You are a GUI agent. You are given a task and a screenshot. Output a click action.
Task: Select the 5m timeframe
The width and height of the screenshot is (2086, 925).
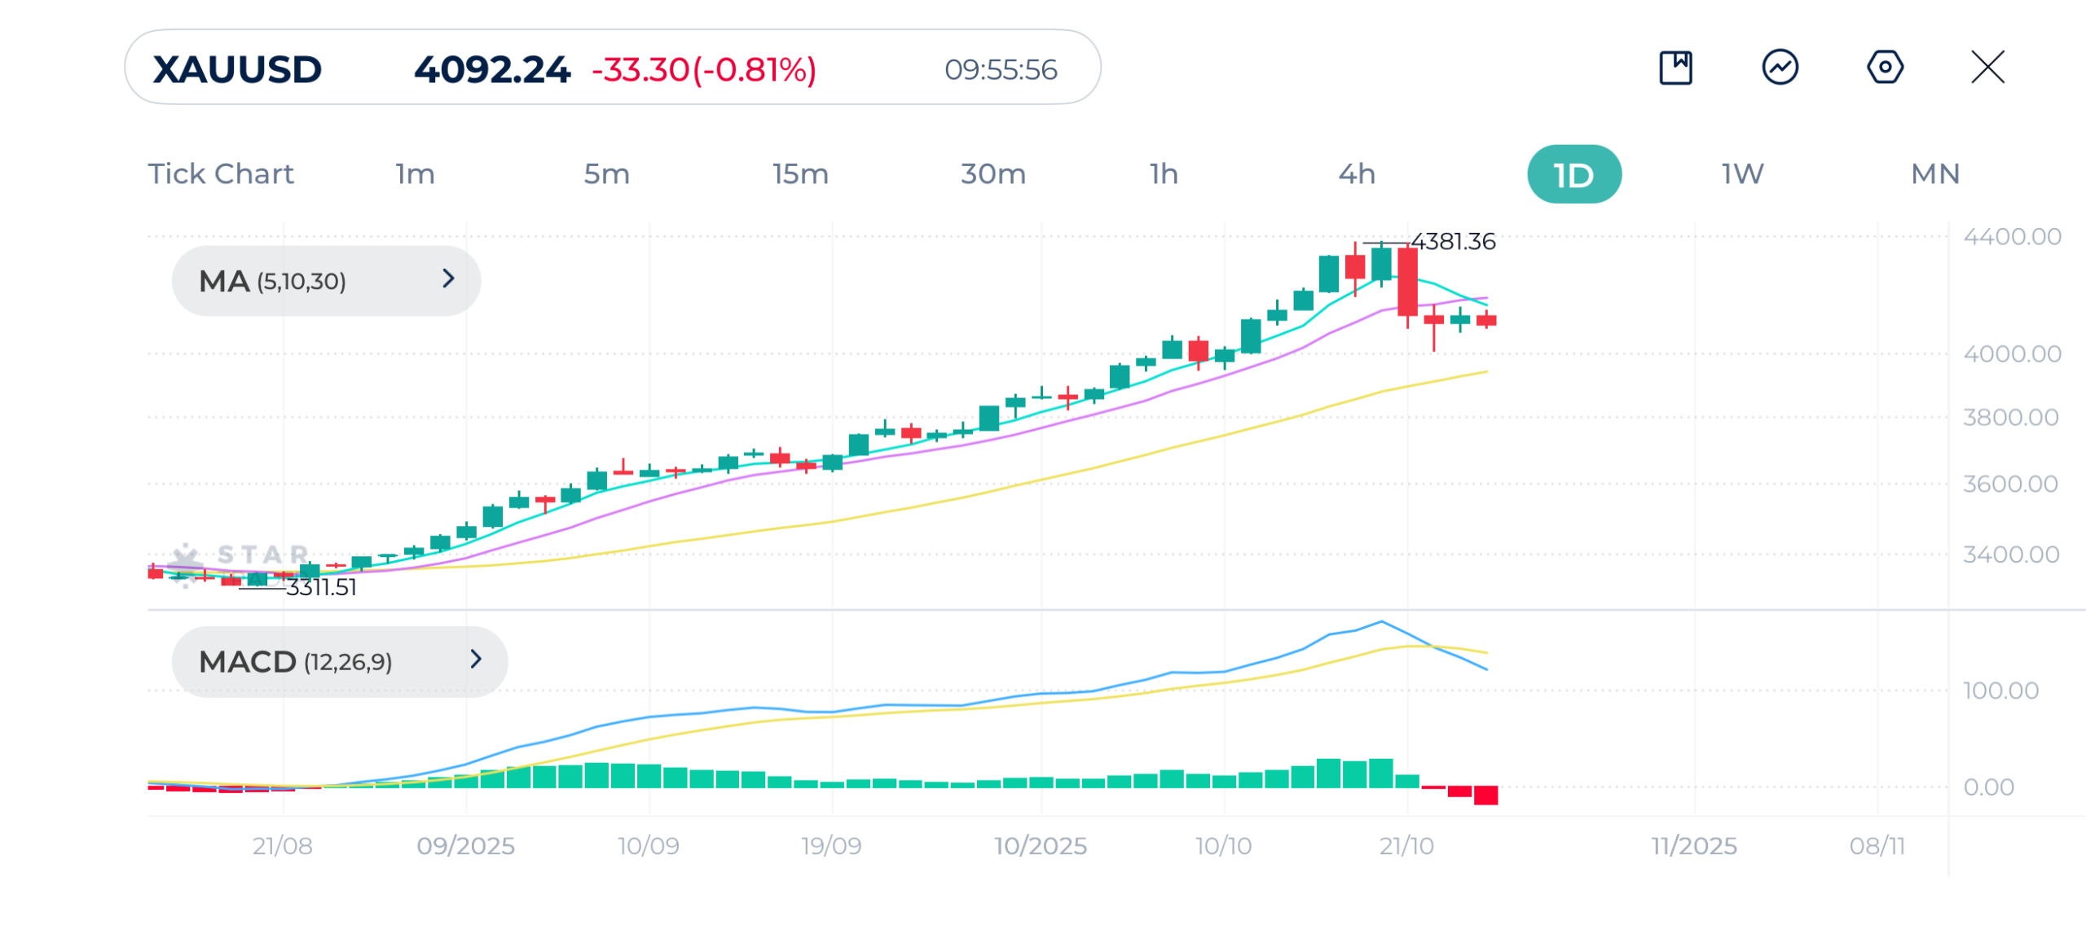coord(606,174)
